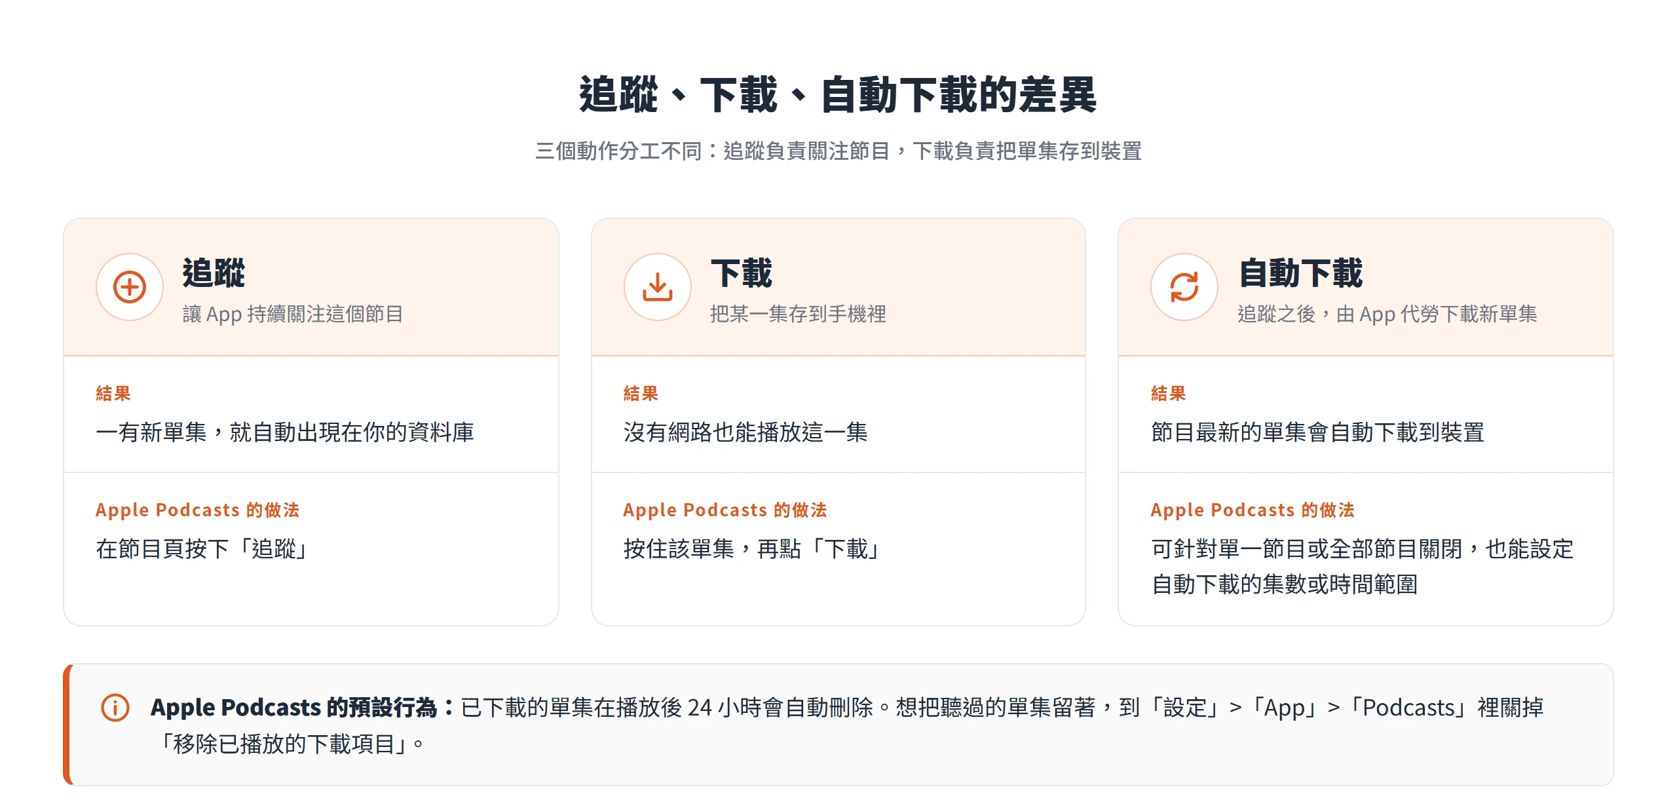1677x802 pixels.
Task: Click the text 「移除已播放的下載項目」
Action: [x=283, y=744]
